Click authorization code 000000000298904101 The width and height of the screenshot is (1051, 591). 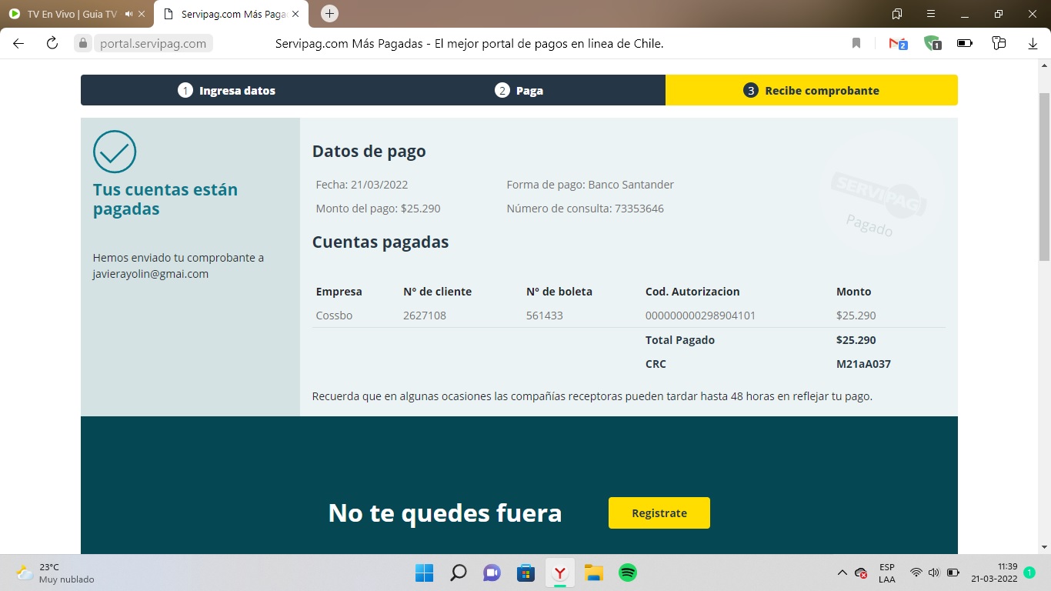[x=701, y=316]
